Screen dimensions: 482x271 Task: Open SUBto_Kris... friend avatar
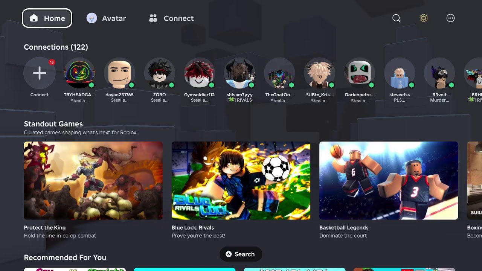pos(320,73)
